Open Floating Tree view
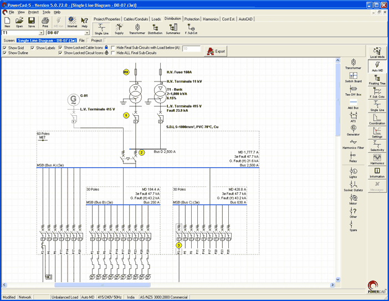The width and height of the screenshot is (389, 301). point(377,80)
